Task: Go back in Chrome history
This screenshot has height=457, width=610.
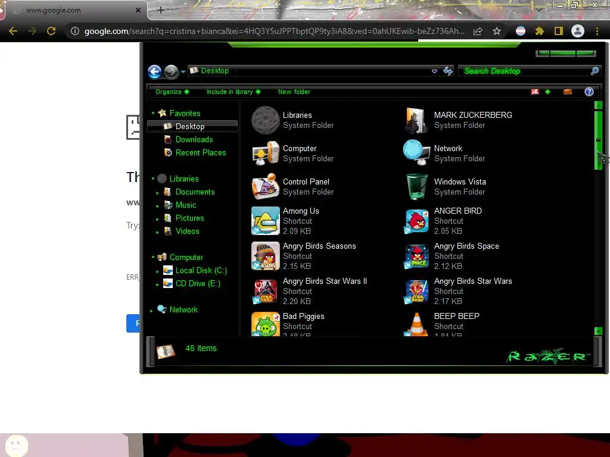Action: click(13, 31)
